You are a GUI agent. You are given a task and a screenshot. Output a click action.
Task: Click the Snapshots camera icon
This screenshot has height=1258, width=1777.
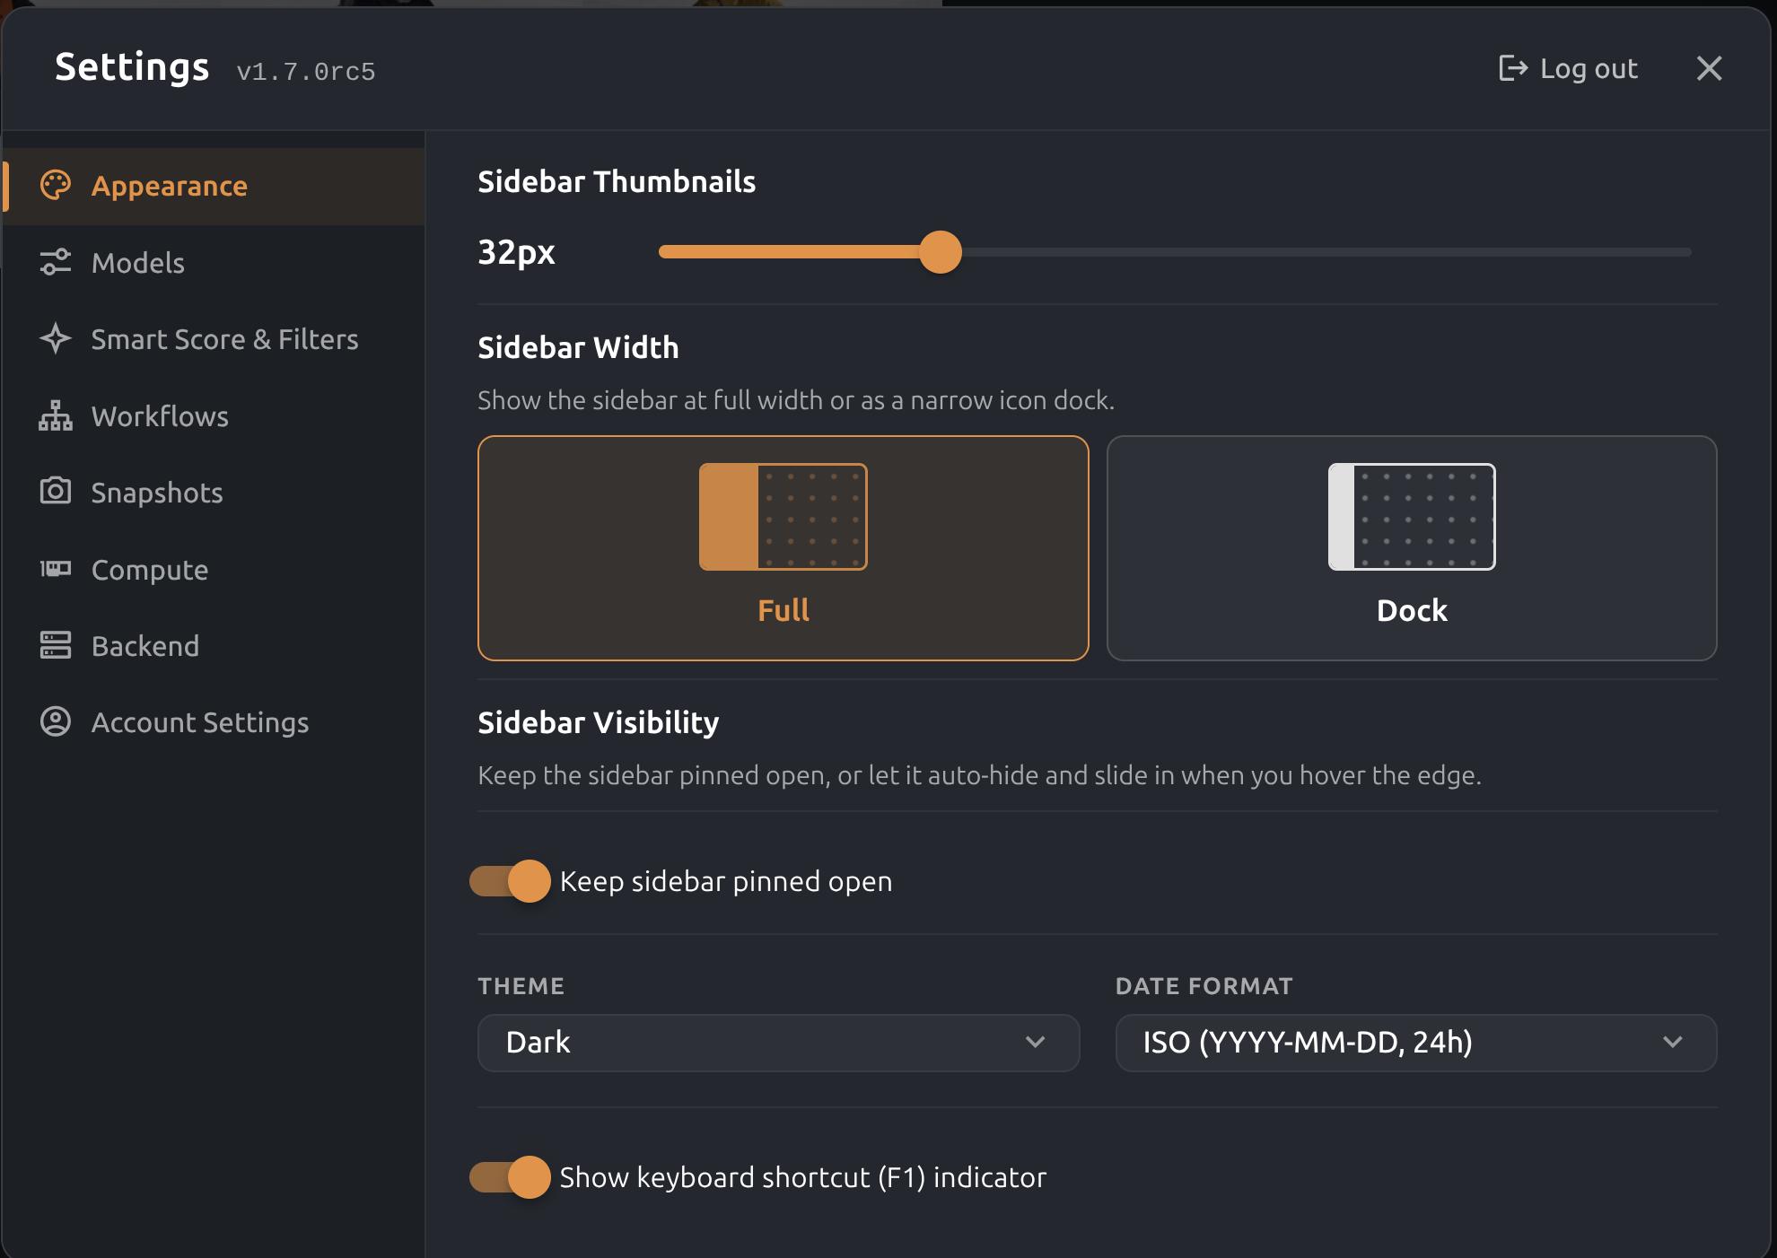[x=56, y=492]
